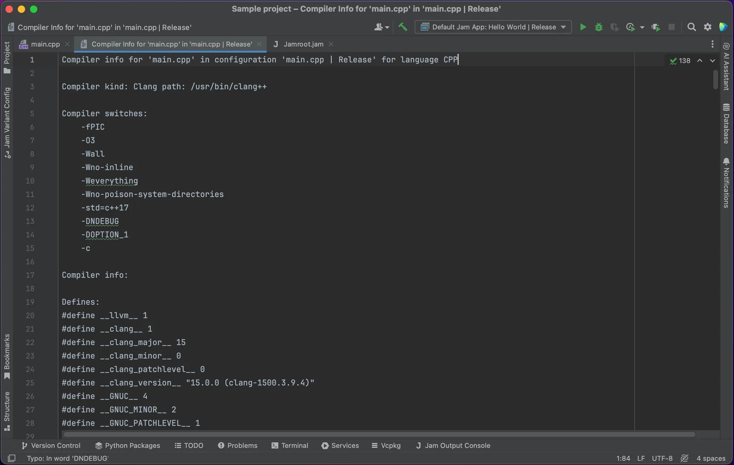Click the Stop square button
The image size is (734, 465).
pyautogui.click(x=672, y=27)
